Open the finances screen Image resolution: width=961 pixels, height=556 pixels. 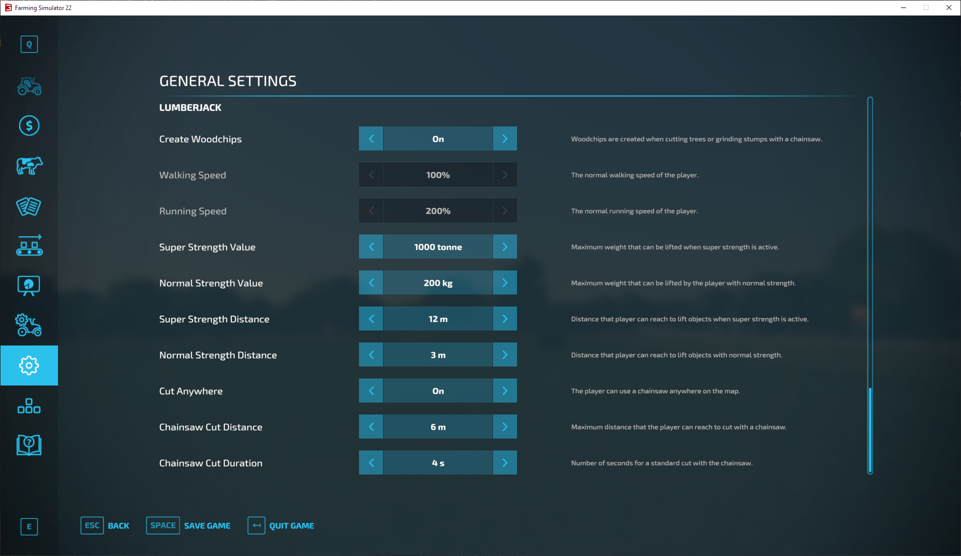29,126
